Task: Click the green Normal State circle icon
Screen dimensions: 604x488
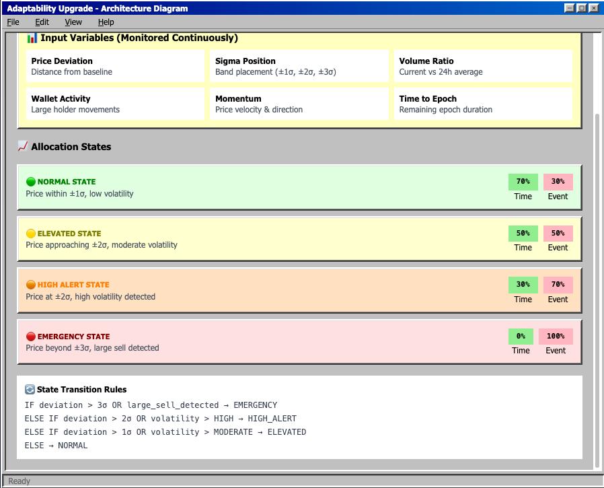Action: click(x=31, y=182)
